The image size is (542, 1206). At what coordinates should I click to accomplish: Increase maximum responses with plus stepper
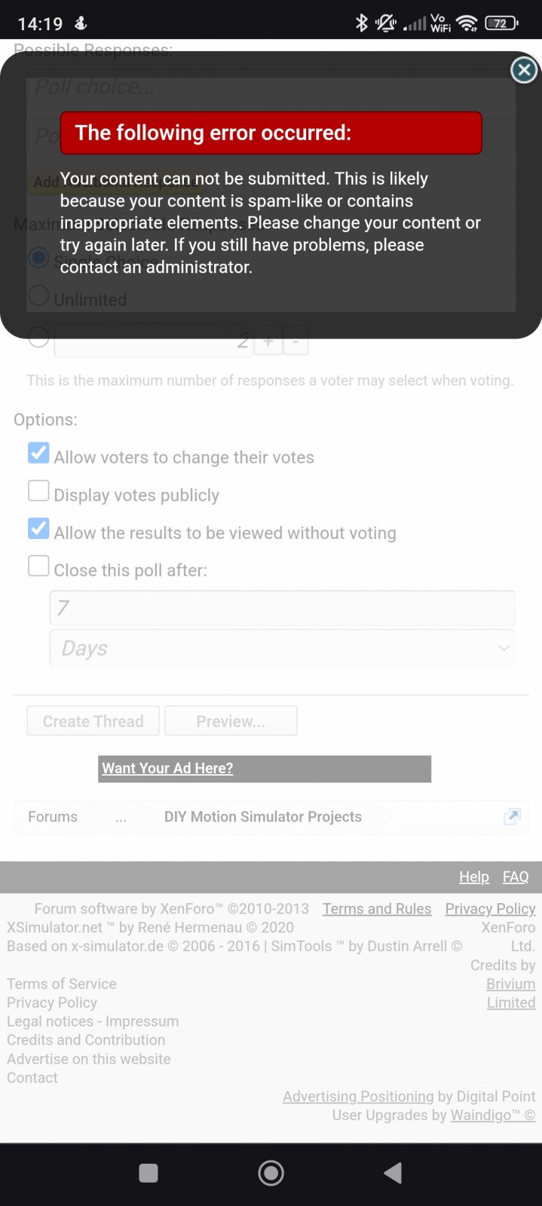pyautogui.click(x=268, y=341)
